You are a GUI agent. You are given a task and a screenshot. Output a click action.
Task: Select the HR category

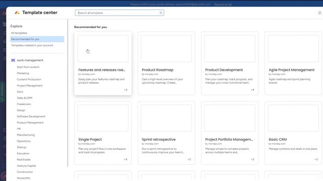19,129
